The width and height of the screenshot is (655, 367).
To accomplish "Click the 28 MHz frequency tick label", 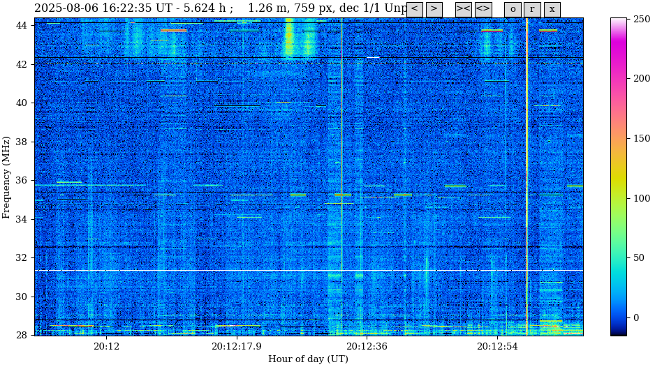I will [x=22, y=335].
